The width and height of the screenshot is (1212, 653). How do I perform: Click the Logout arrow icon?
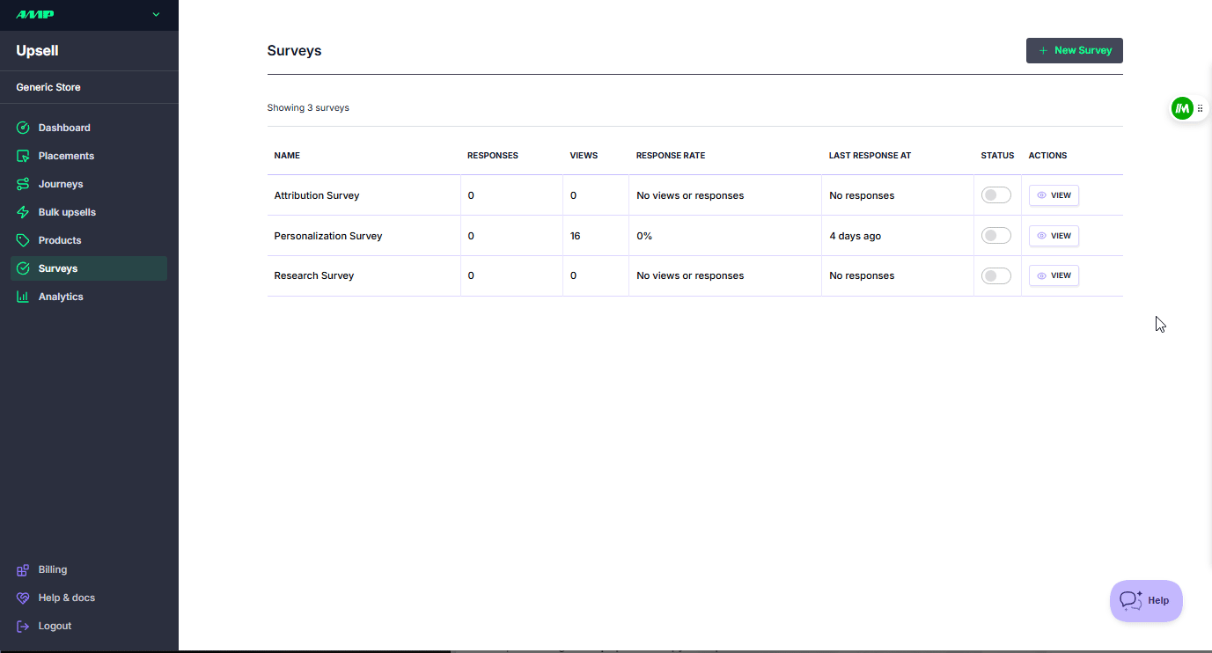pos(23,626)
